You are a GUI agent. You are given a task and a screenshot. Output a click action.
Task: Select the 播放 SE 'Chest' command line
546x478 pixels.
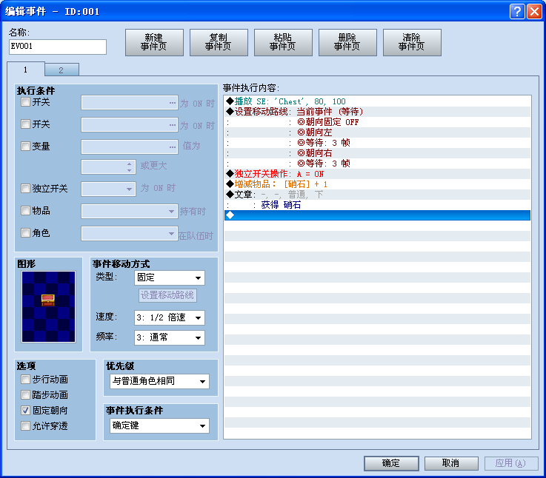pos(378,101)
